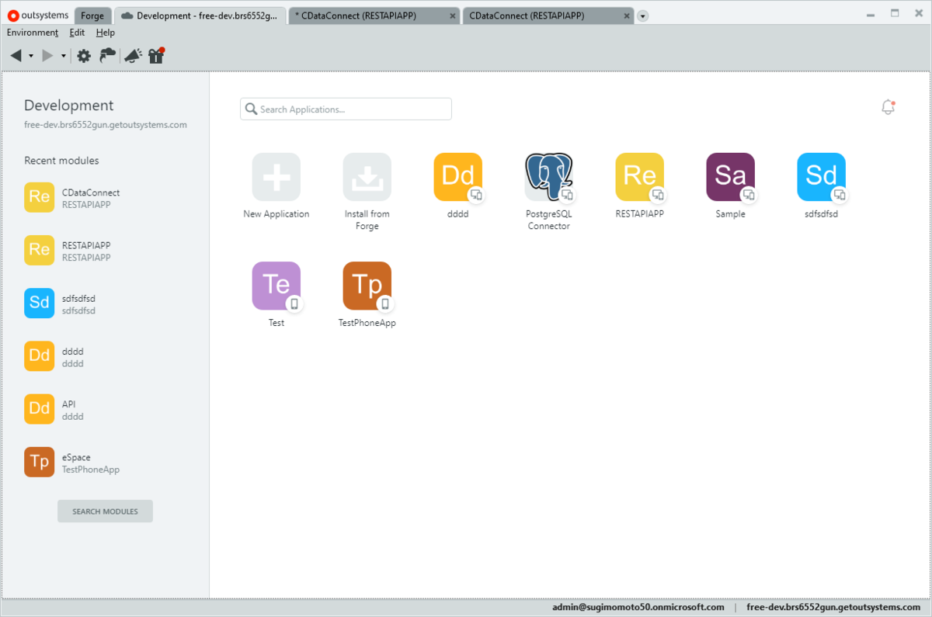Click the Search Applications field

(346, 109)
